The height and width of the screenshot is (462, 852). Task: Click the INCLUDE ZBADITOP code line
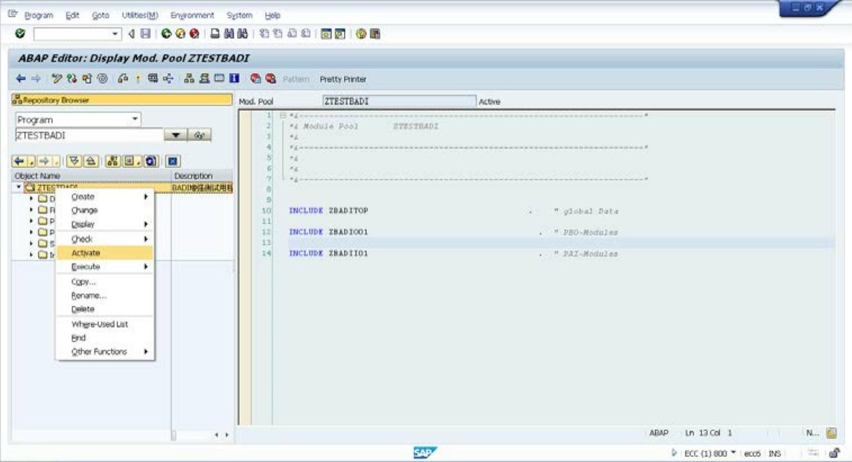tap(328, 210)
